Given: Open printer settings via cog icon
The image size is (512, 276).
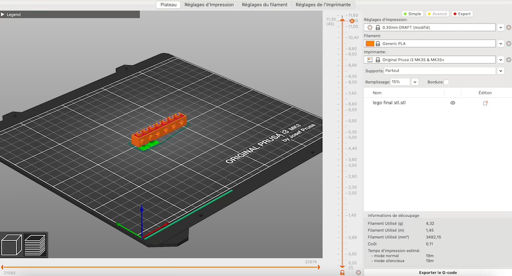Looking at the screenshot, I should pos(508,60).
